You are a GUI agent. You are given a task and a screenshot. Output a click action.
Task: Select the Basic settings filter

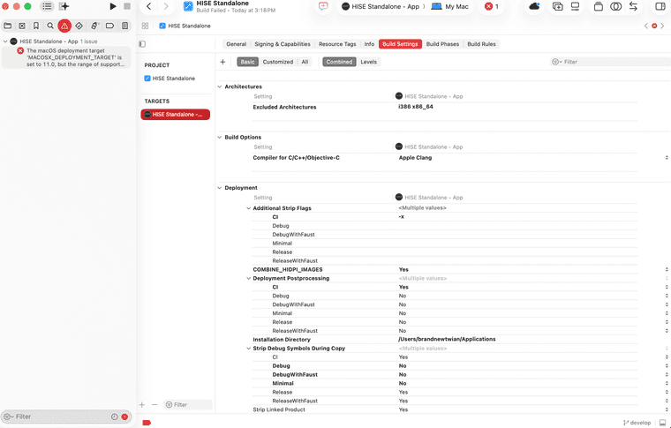click(247, 62)
